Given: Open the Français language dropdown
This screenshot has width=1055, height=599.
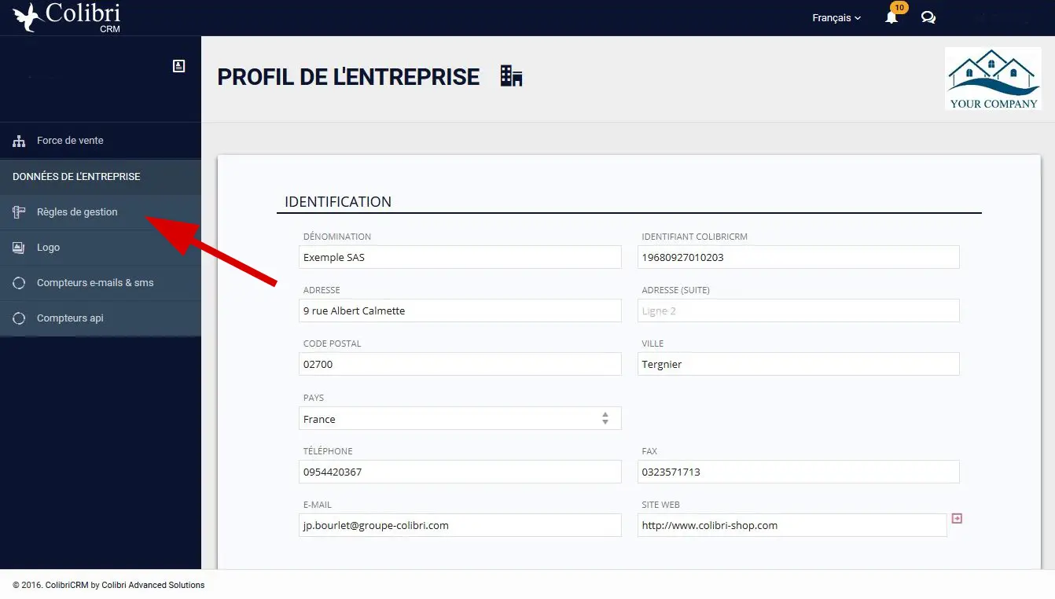Looking at the screenshot, I should click(836, 17).
